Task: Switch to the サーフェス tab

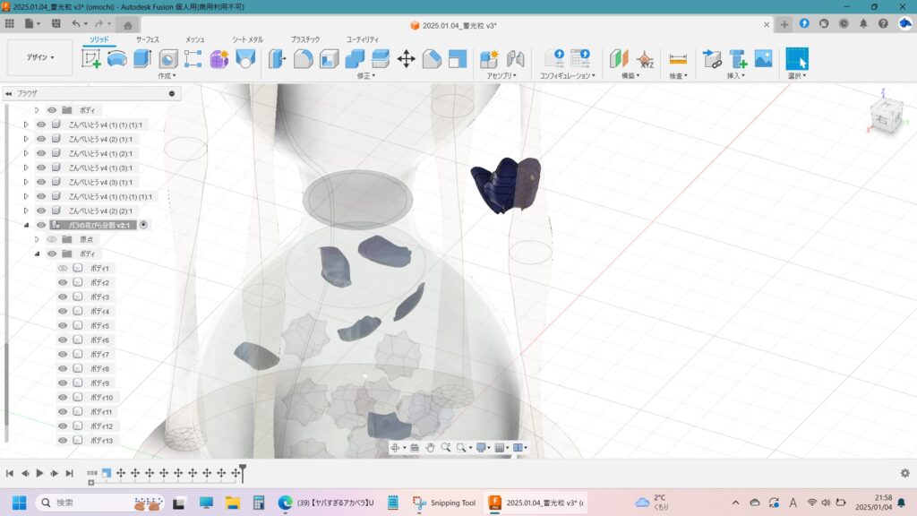Action: (147, 39)
